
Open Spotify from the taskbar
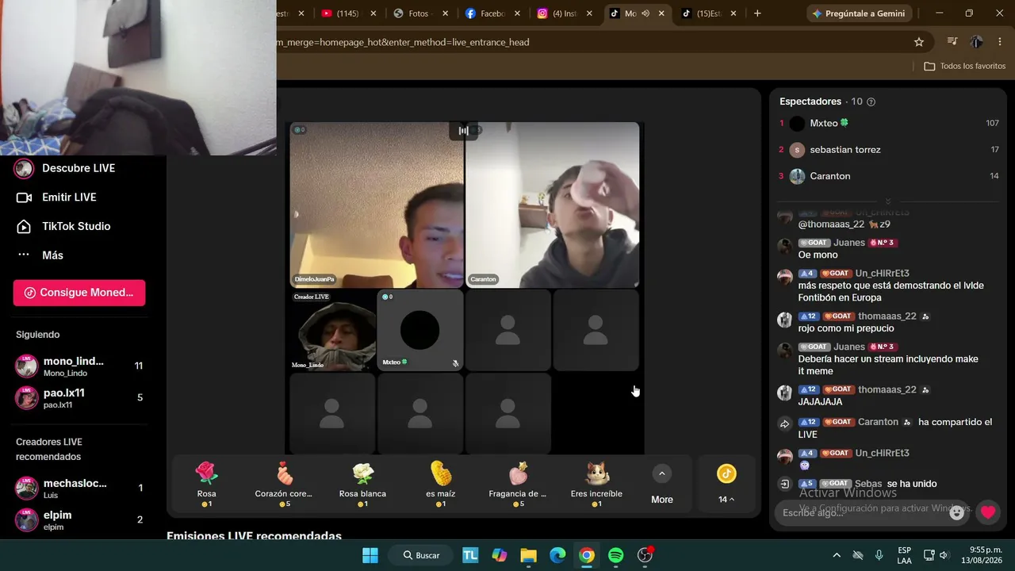coord(616,555)
